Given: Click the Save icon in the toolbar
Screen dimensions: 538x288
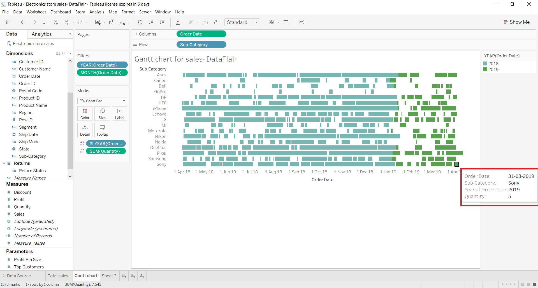Looking at the screenshot, I should coord(45,22).
